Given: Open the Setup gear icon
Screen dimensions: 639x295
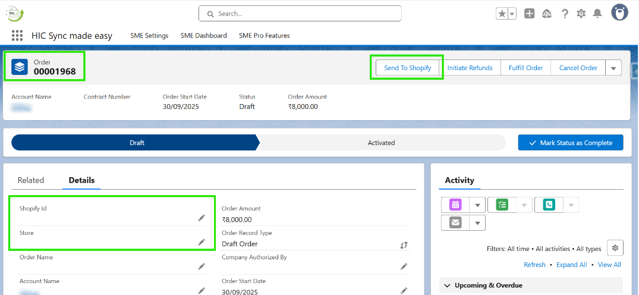Looking at the screenshot, I should pyautogui.click(x=581, y=14).
